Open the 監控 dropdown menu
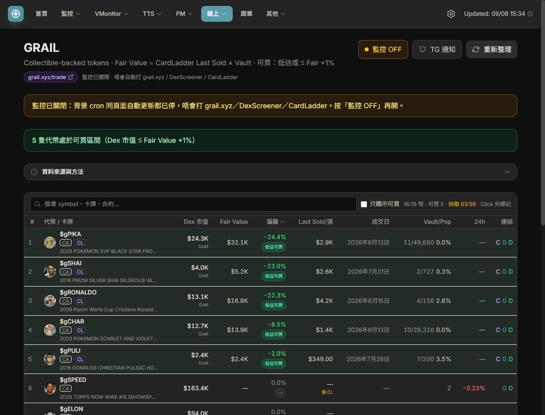This screenshot has height=415, width=545. point(71,14)
